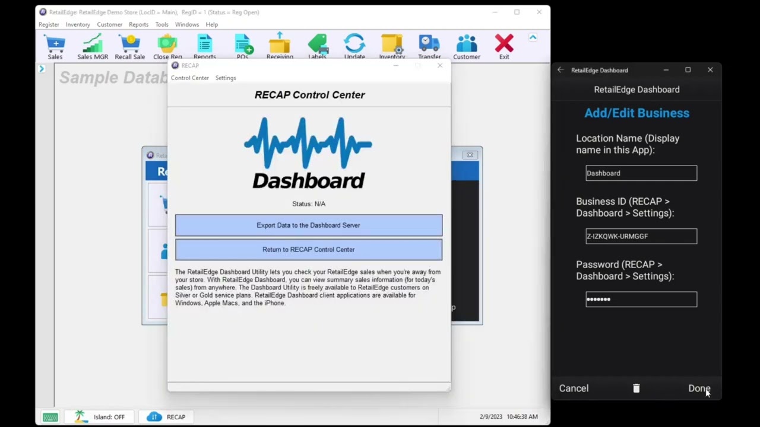This screenshot has height=427, width=760.
Task: Click the date and time in status bar
Action: (509, 417)
